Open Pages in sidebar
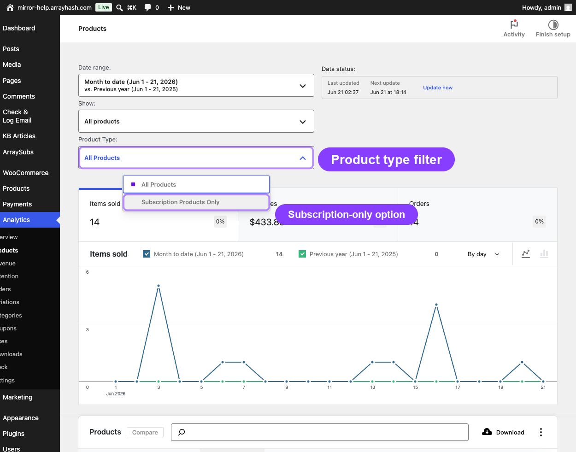576x452 pixels. pyautogui.click(x=12, y=81)
